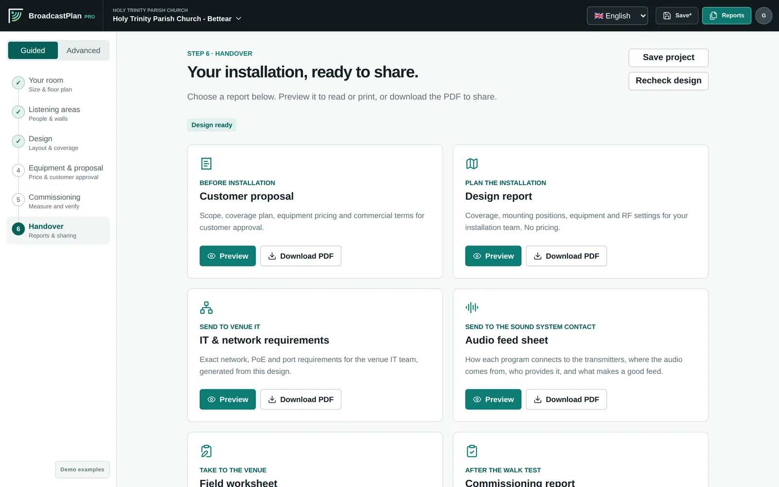Preview the Customer proposal
Viewport: 779px width, 487px height.
[x=227, y=256]
